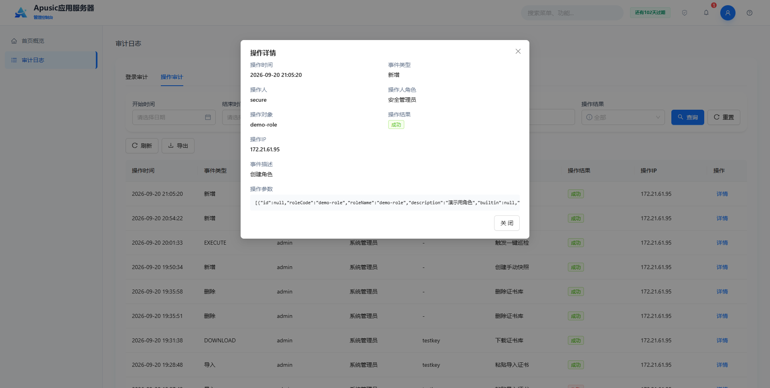This screenshot has width=770, height=388.
Task: Click the 还有102天过期 license badge
Action: click(x=650, y=12)
